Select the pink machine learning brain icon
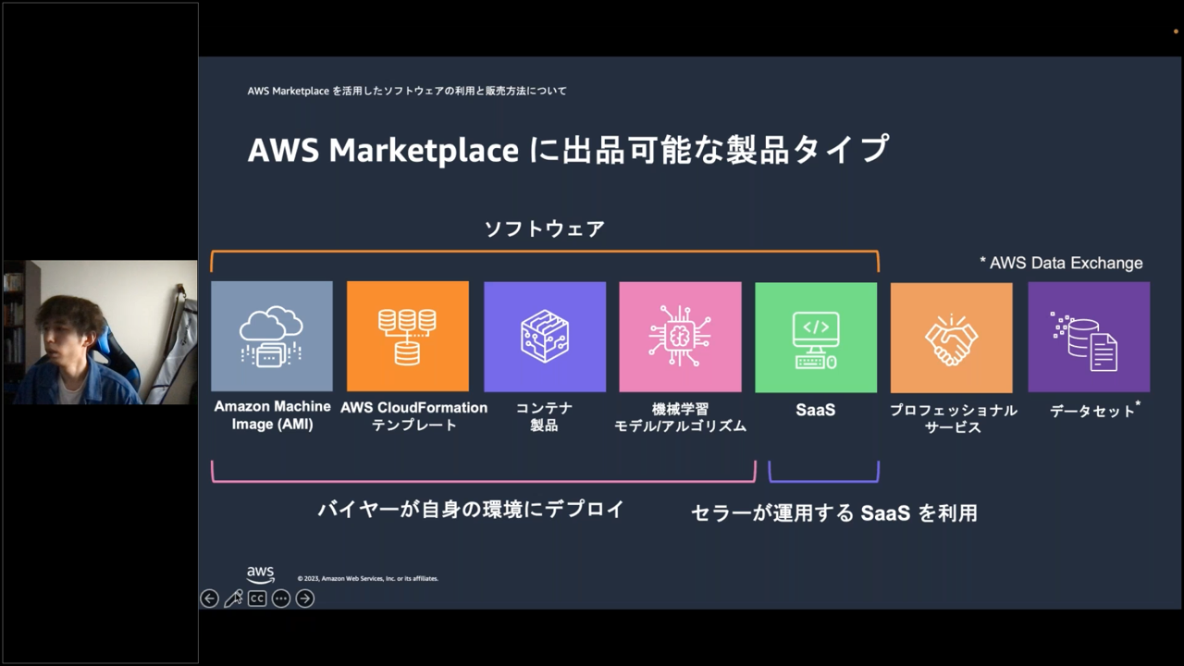The width and height of the screenshot is (1184, 666). 680,337
